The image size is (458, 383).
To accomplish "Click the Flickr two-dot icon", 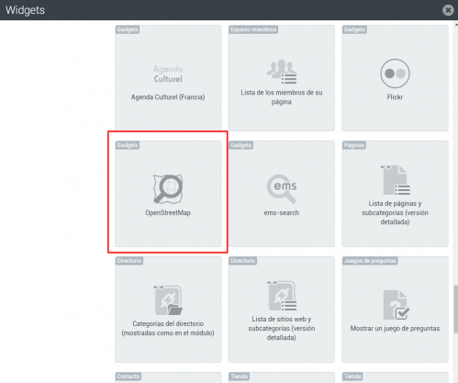I will tap(395, 73).
